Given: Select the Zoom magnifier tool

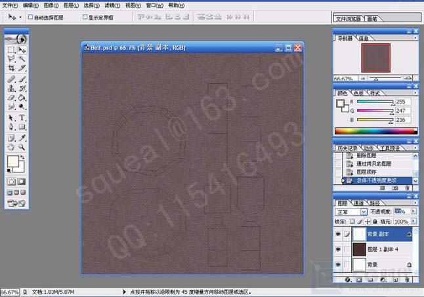Looking at the screenshot, I should pyautogui.click(x=22, y=147).
